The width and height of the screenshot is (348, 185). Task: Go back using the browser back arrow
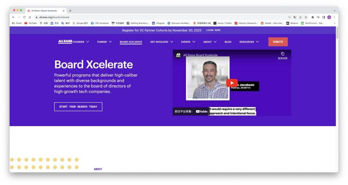pyautogui.click(x=13, y=17)
